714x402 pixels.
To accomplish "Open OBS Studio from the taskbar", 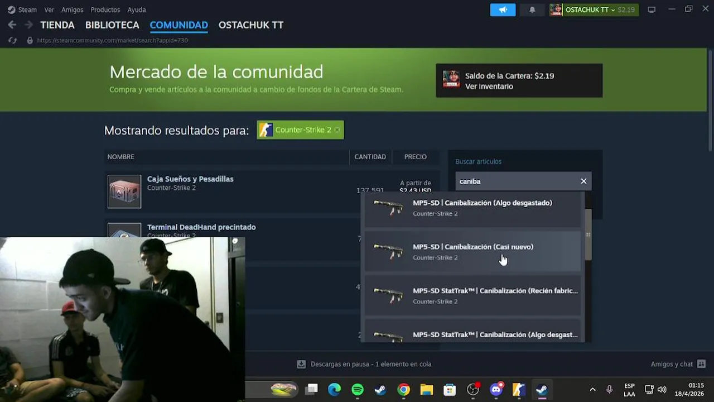I will coord(473,390).
